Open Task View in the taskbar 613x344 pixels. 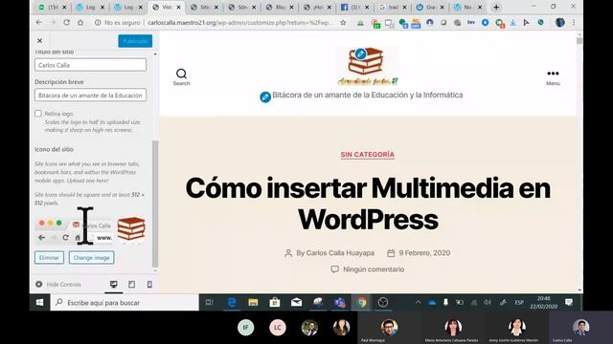(210, 302)
